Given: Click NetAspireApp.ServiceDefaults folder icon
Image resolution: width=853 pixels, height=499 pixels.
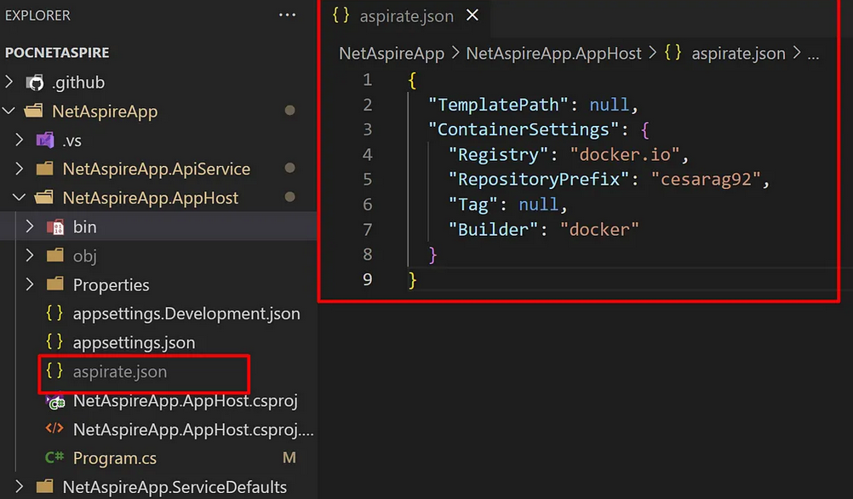Looking at the screenshot, I should [44, 486].
